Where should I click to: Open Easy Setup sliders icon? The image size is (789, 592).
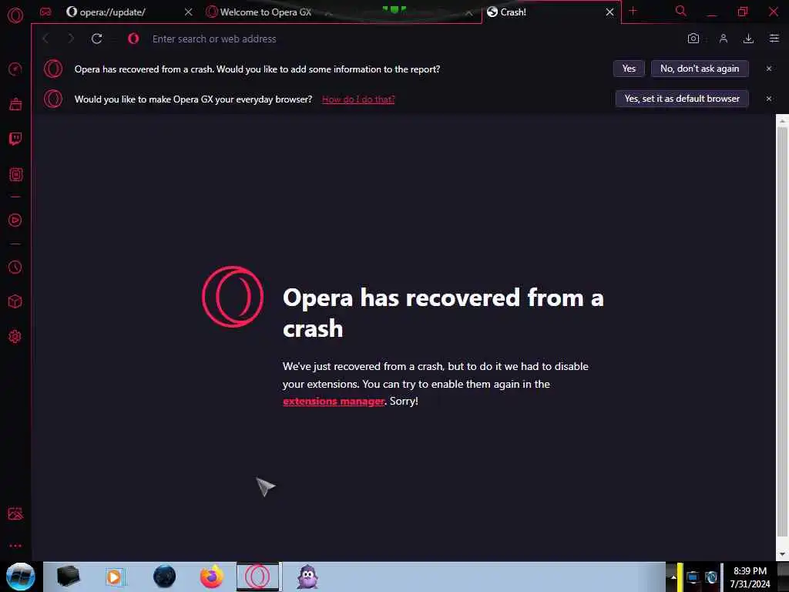pyautogui.click(x=774, y=39)
